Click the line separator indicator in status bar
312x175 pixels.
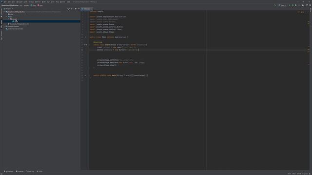click(294, 174)
